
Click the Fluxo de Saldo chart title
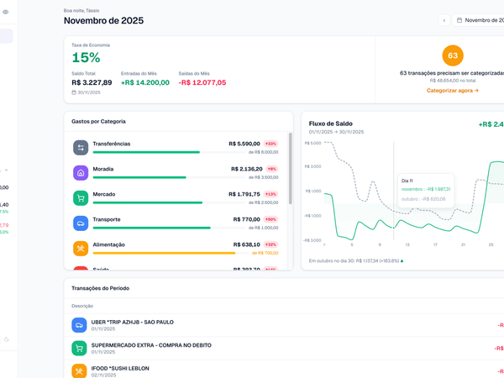tap(330, 123)
